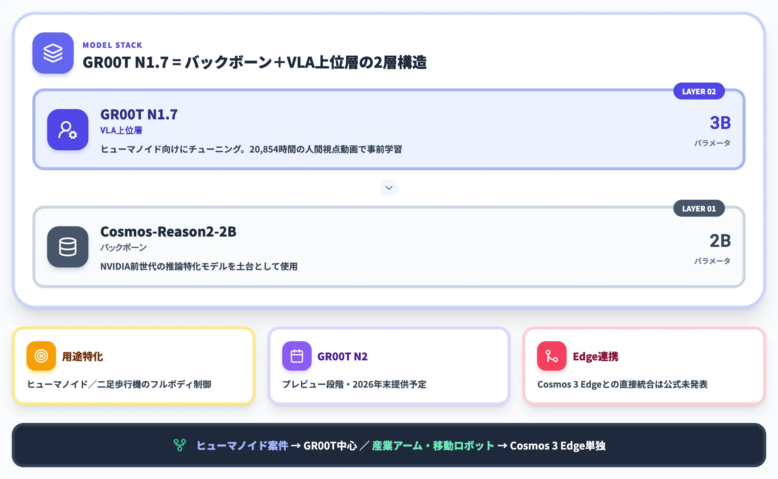Click the Cosmos-Reason2-2B title

click(168, 232)
